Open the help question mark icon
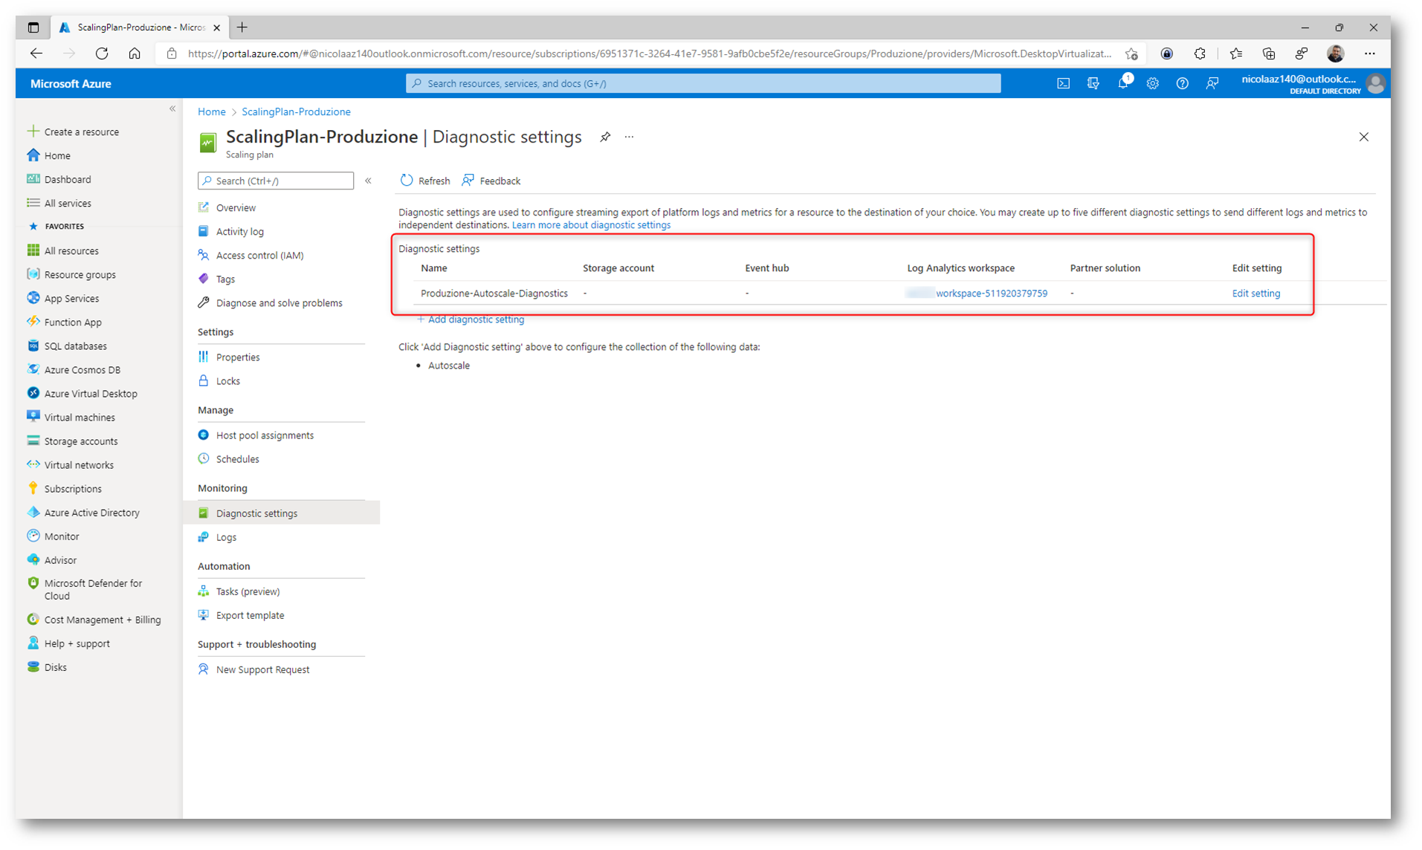The height and width of the screenshot is (850, 1422). (1182, 84)
